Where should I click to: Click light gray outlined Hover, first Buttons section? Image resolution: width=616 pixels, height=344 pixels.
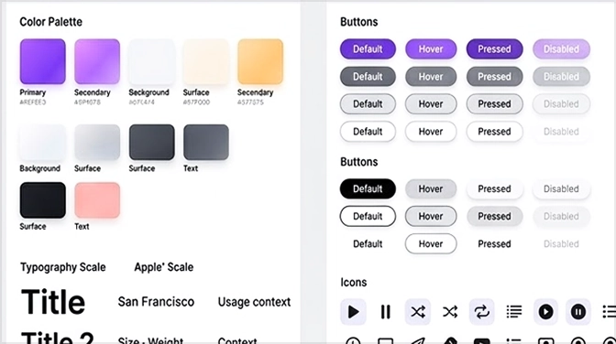[431, 104]
